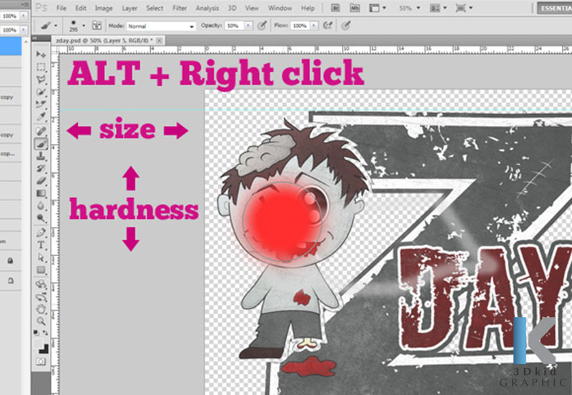Launch Mini Bridge from application bar
This screenshot has height=395, width=572.
tap(355, 8)
